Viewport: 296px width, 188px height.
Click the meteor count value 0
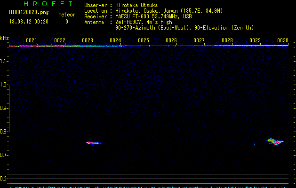tap(67, 22)
